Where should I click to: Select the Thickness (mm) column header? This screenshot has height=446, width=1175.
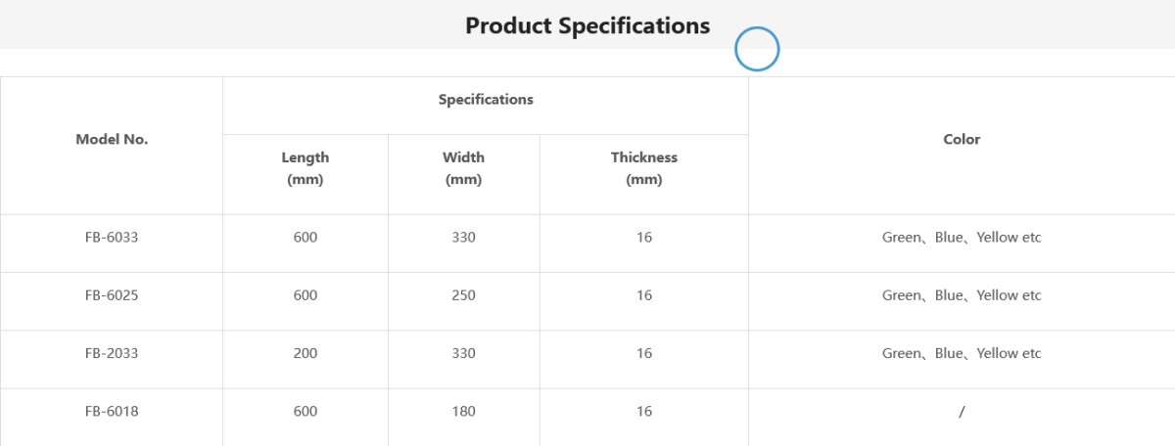[644, 168]
